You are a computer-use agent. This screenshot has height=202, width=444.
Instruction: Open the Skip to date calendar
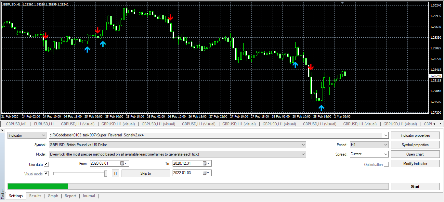click(207, 173)
